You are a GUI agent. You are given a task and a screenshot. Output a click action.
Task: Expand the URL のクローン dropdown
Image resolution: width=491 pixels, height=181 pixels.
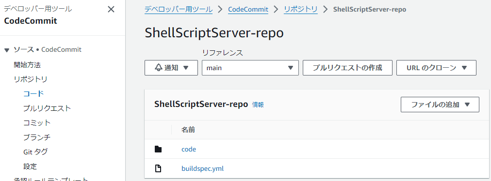pos(436,68)
